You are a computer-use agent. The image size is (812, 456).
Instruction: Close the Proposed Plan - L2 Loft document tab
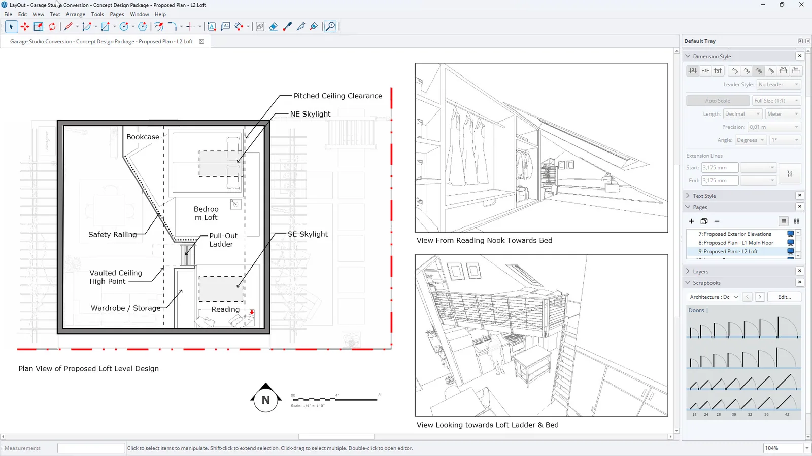tap(201, 42)
